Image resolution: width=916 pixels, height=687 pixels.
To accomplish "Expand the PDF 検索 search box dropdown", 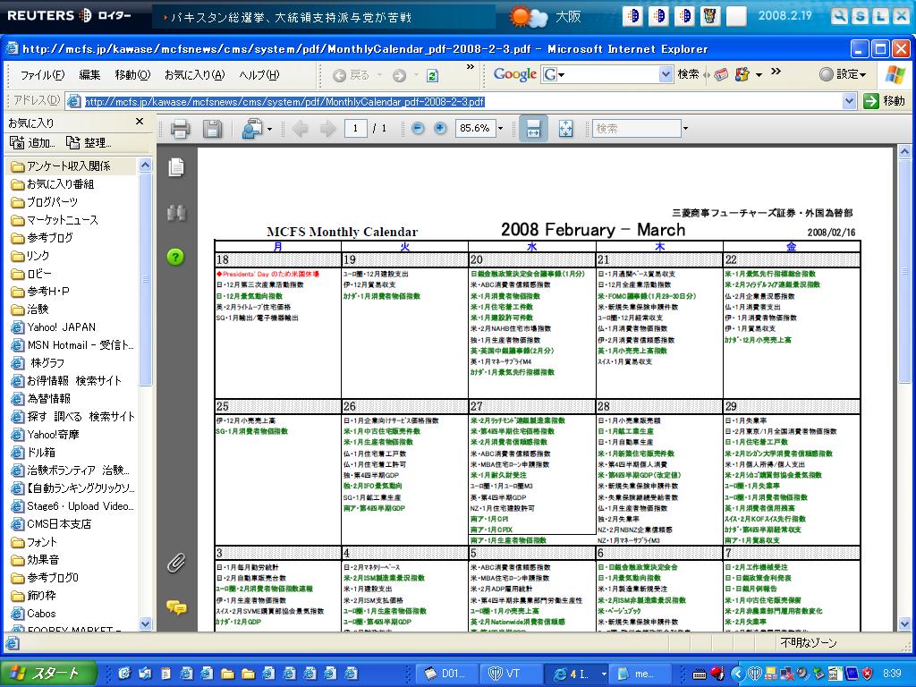I will coord(685,129).
